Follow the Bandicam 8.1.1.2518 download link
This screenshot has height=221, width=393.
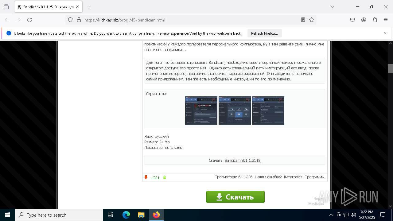243,160
